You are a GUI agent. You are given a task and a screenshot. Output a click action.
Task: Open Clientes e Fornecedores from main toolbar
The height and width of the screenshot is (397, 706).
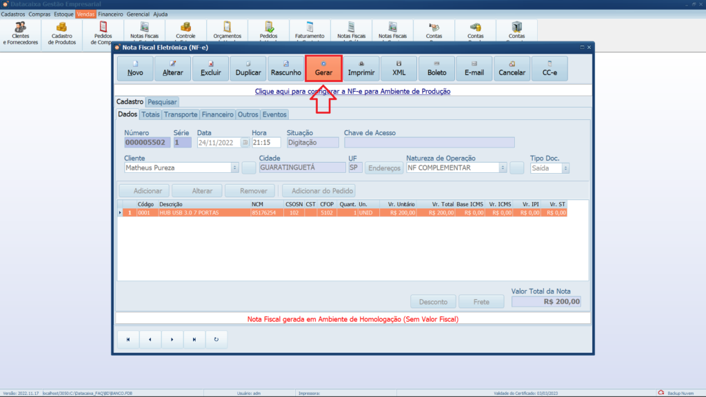pos(21,34)
